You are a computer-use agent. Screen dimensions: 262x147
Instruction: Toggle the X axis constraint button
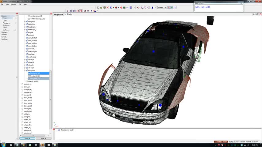[x=169, y=8]
